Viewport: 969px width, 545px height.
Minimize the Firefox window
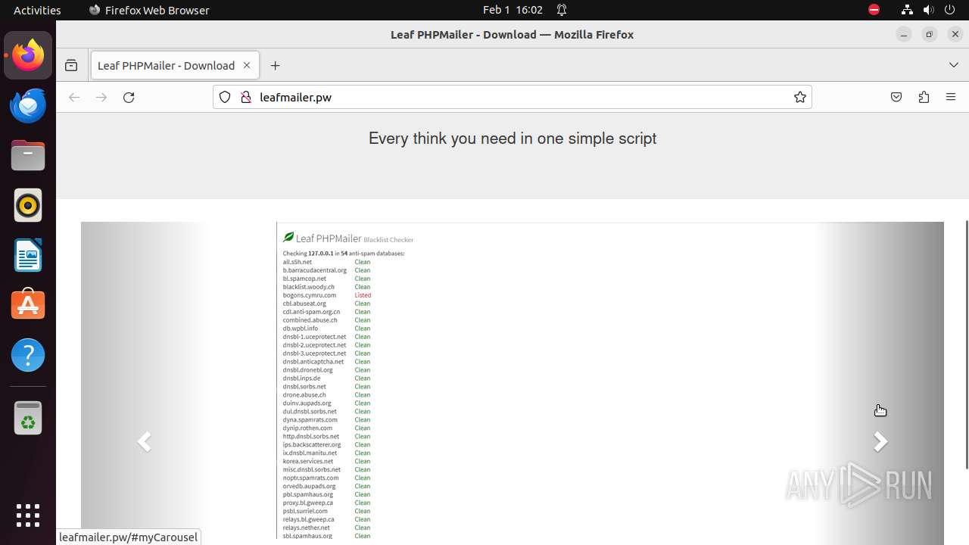pos(904,34)
